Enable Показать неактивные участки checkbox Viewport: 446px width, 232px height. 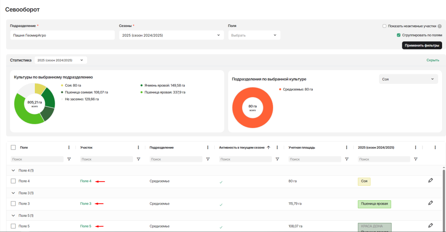(385, 26)
